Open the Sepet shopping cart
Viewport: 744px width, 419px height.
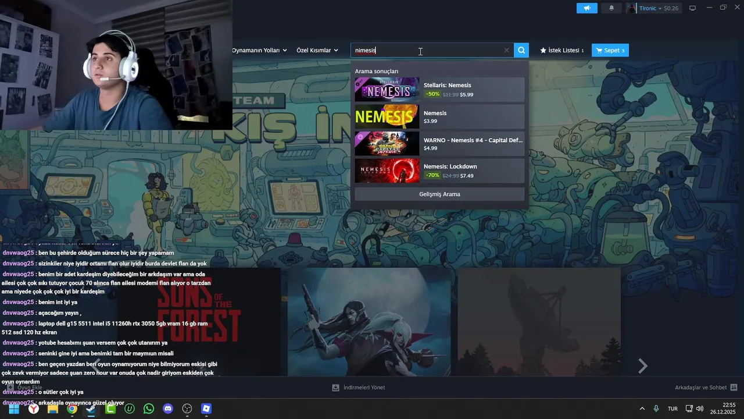610,50
